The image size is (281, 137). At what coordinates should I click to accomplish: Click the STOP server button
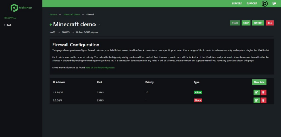click(x=246, y=23)
